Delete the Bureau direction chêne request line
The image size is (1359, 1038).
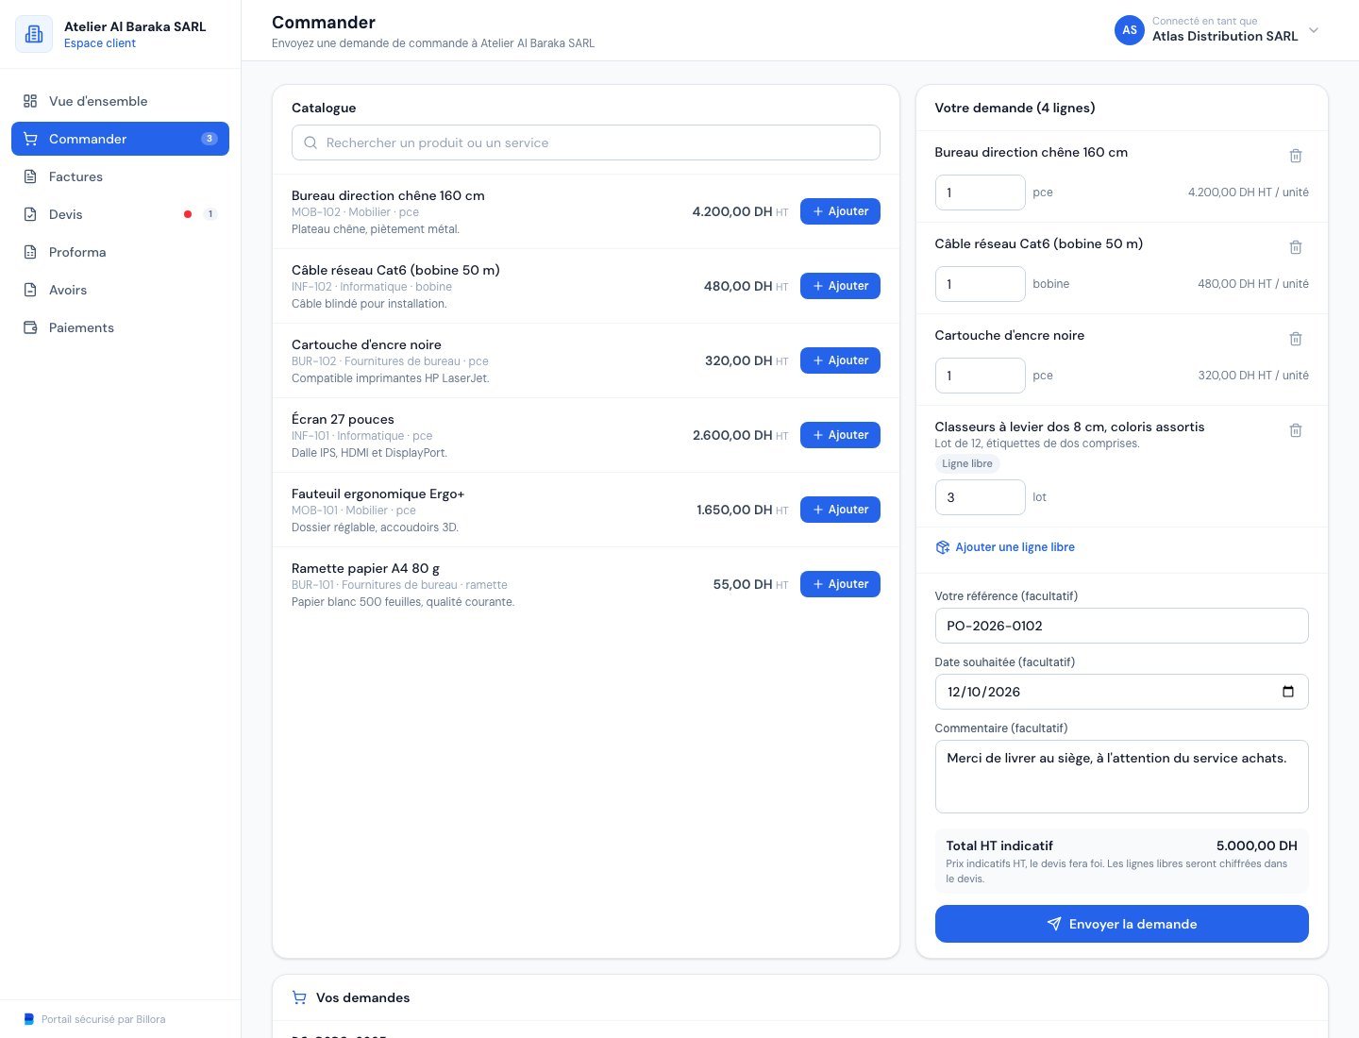click(x=1296, y=156)
